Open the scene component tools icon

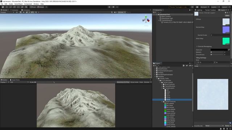coord(112,12)
